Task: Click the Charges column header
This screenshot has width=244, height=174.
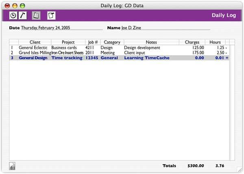Action: 192,42
